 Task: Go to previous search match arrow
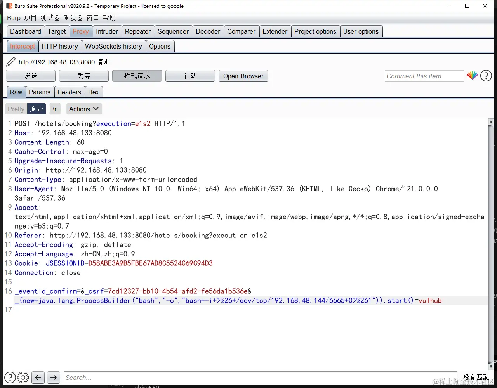[38, 377]
